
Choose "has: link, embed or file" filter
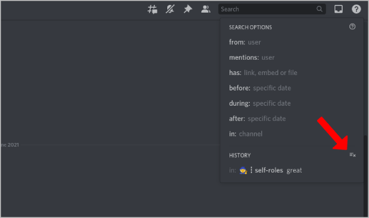point(292,73)
